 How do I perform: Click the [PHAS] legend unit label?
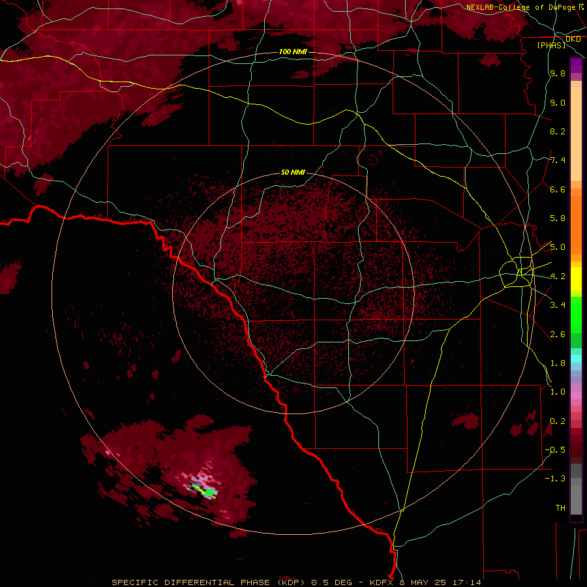[552, 45]
